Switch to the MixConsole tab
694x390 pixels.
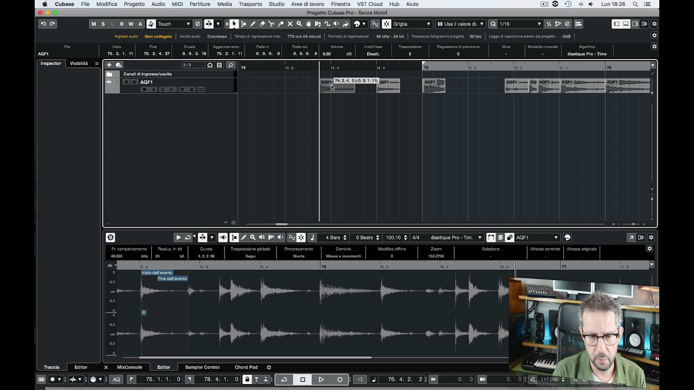coord(130,367)
